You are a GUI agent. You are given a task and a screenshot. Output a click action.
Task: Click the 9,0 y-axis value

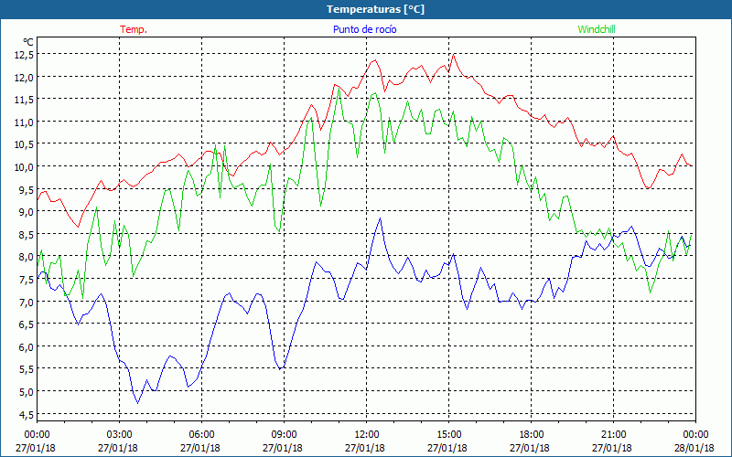coord(27,212)
